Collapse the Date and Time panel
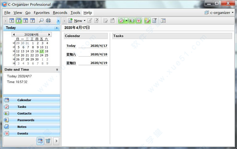This screenshot has width=237, height=149. [x=57, y=69]
